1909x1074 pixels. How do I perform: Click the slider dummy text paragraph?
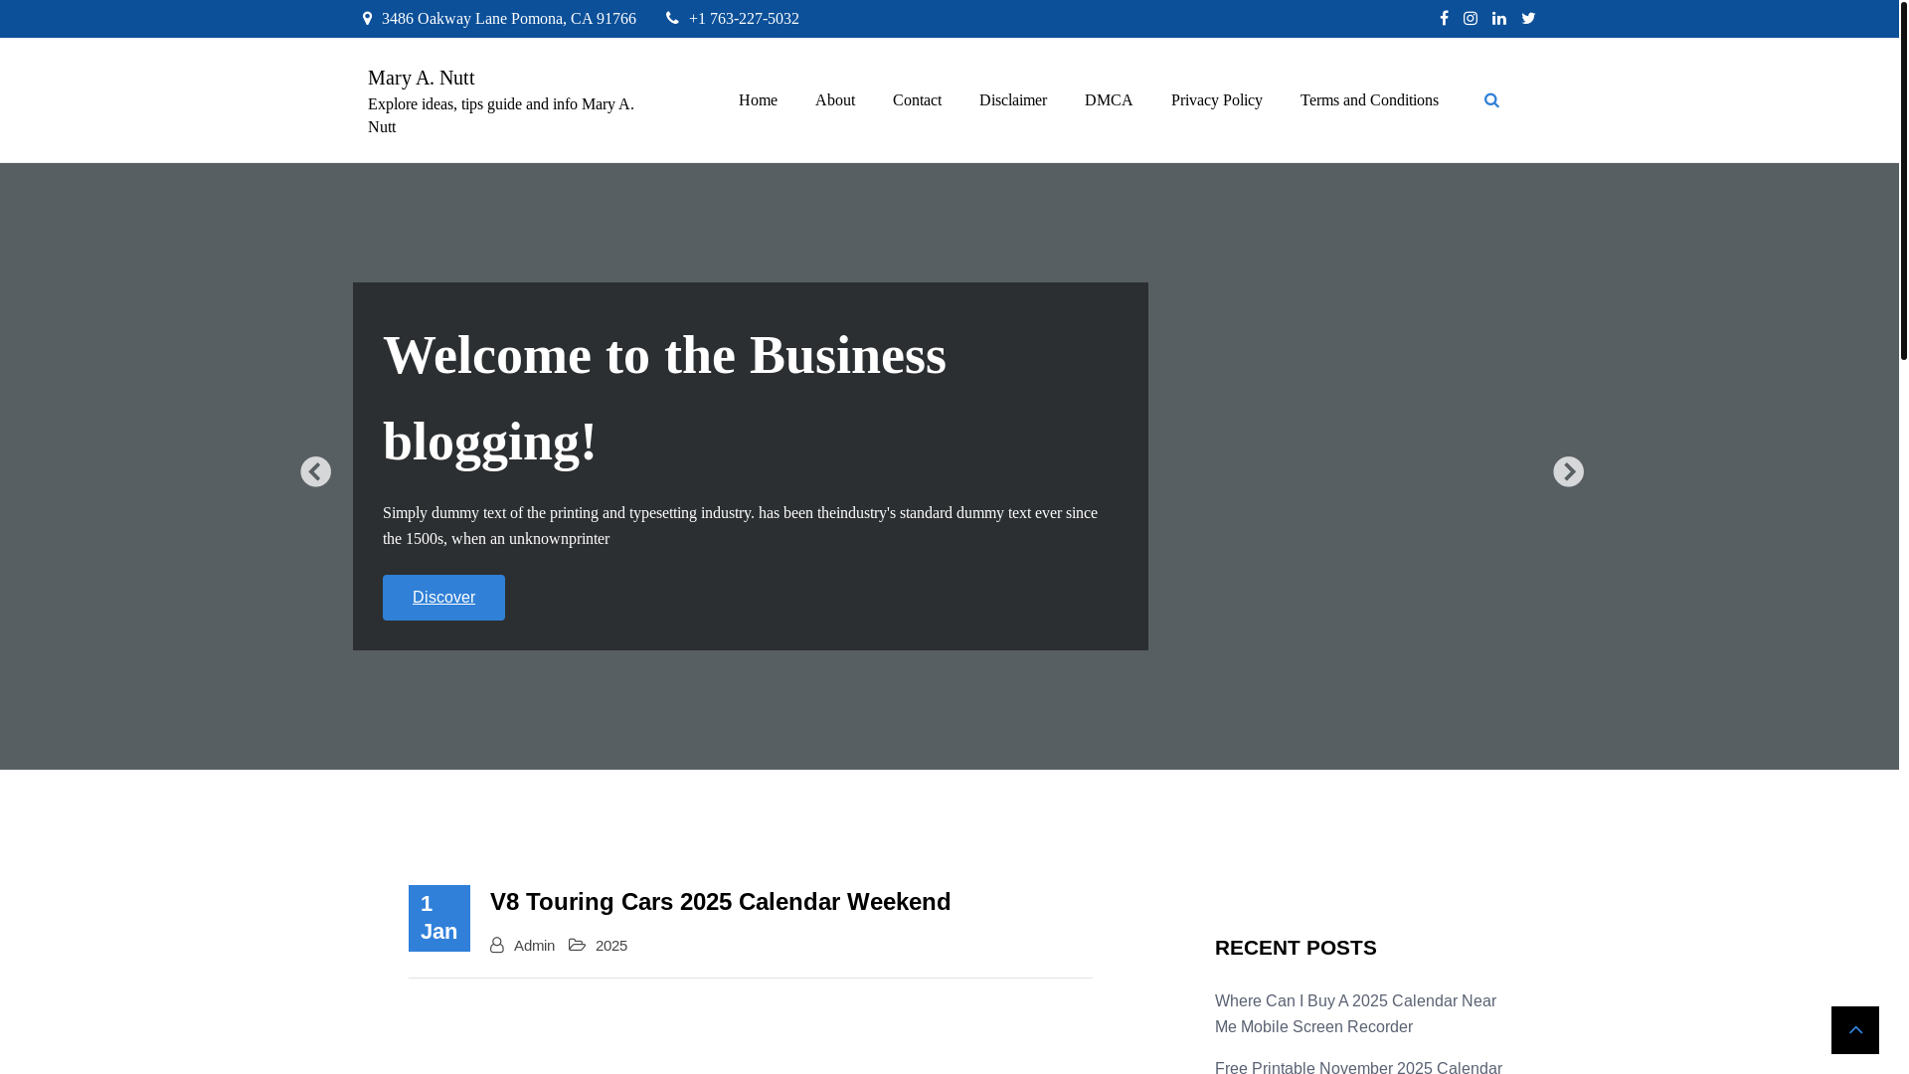[740, 525]
